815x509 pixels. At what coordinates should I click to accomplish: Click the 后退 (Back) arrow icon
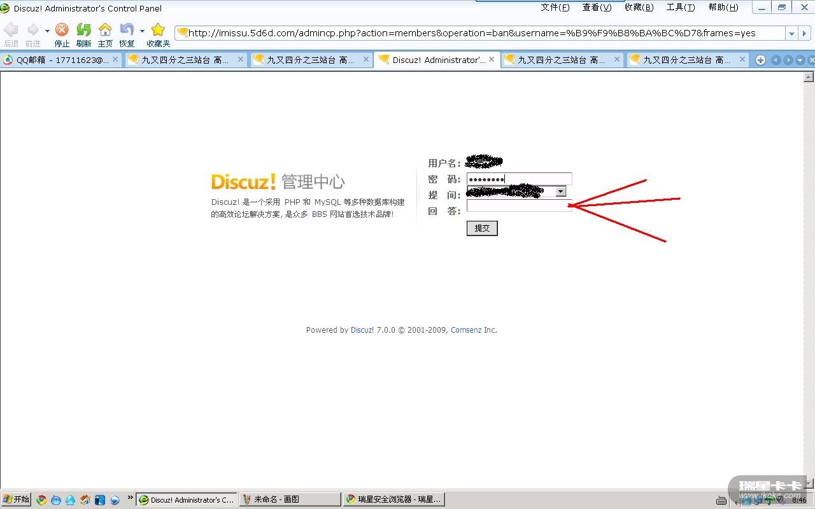(11, 30)
